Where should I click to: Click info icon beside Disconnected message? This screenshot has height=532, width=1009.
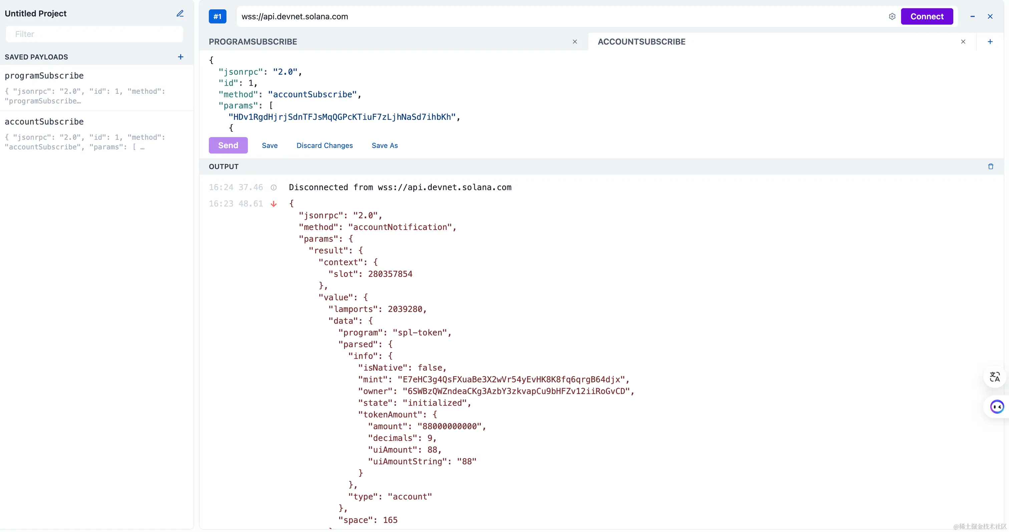(273, 188)
